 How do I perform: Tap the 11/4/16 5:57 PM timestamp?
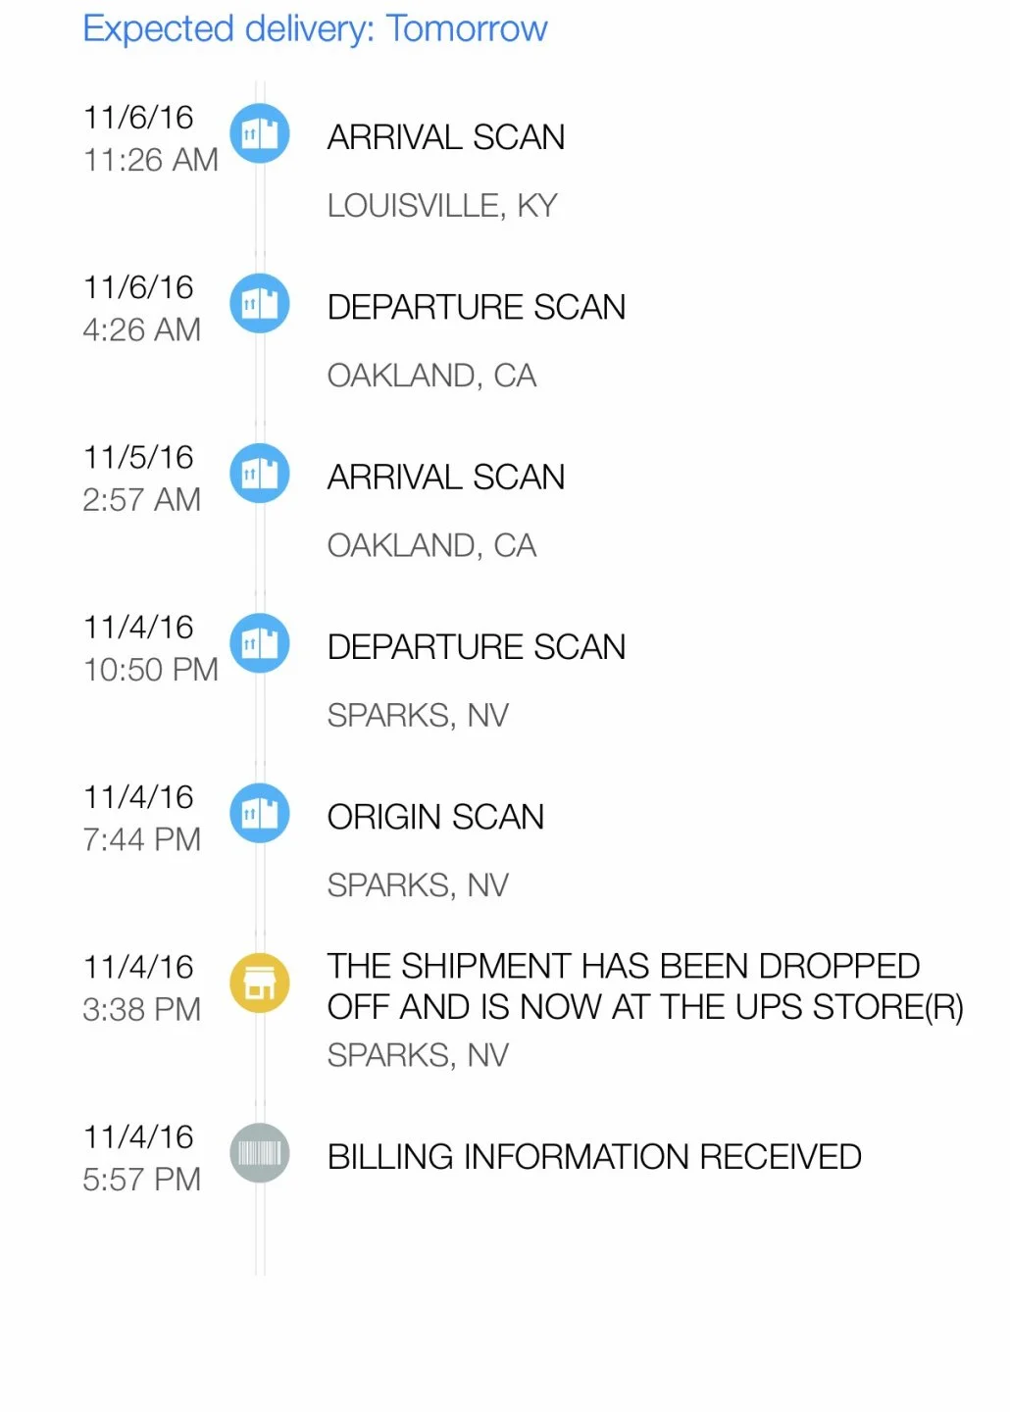pyautogui.click(x=141, y=1158)
